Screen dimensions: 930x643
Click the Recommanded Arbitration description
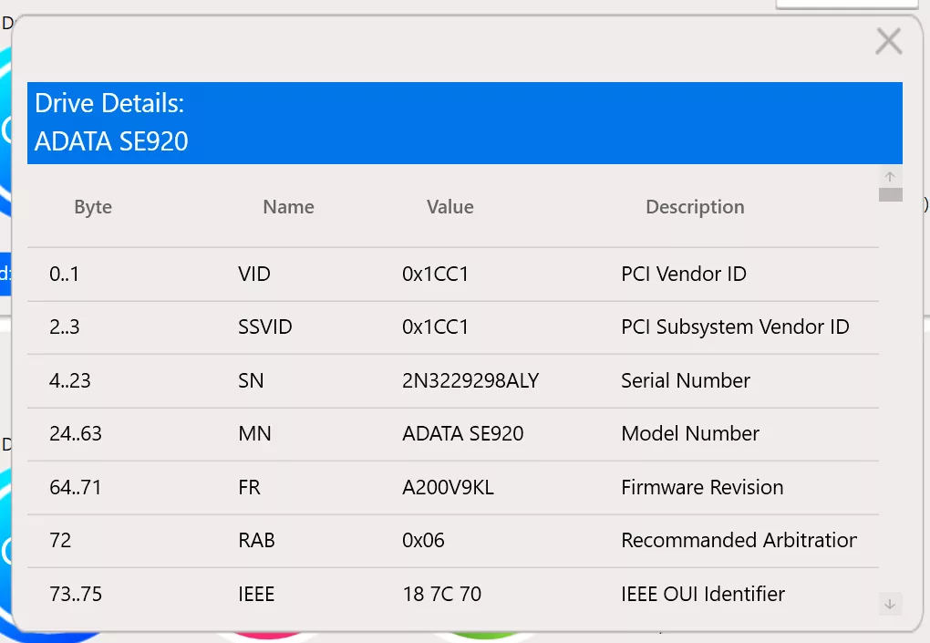click(x=739, y=540)
